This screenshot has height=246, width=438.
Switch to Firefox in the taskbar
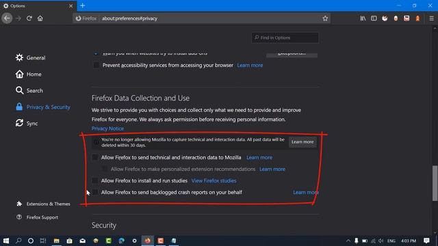[148, 241]
